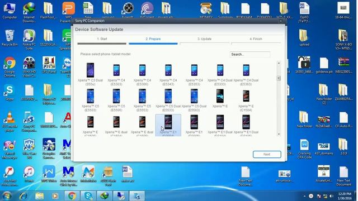This screenshot has width=358, height=201.
Task: Select the highlighted Xperia E1 phone
Action: pos(168,125)
